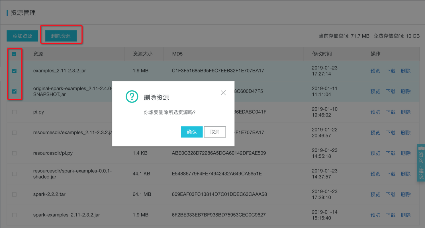The height and width of the screenshot is (228, 425).
Task: Click the 64.1 MB size value
Action: click(x=142, y=194)
